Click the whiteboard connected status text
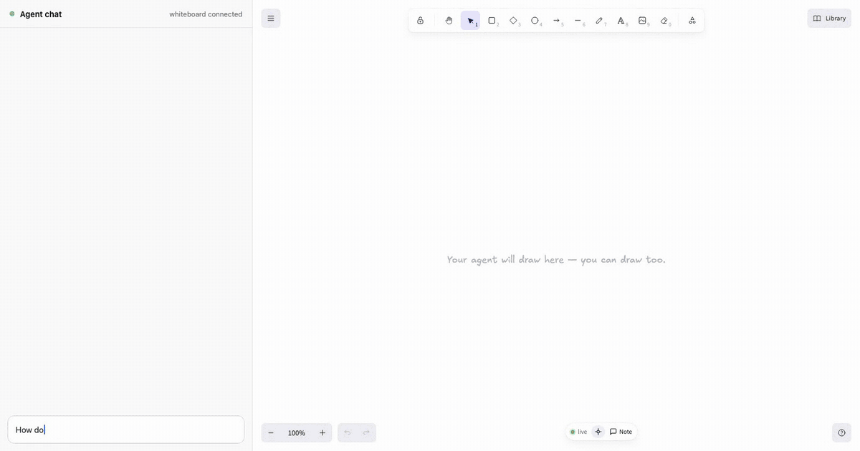 pos(206,14)
